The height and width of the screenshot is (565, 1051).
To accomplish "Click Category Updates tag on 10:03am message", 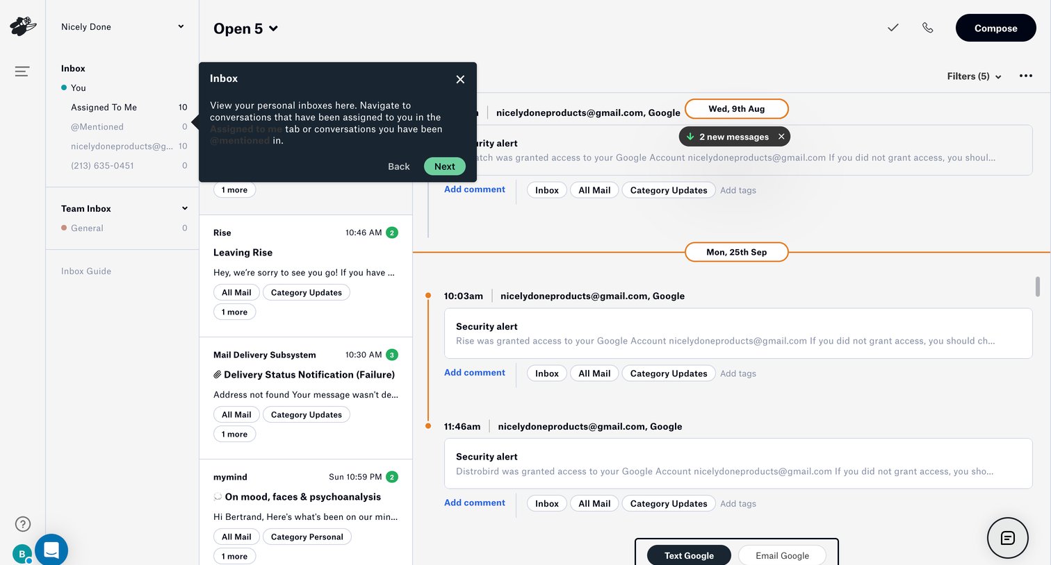I will 669,373.
